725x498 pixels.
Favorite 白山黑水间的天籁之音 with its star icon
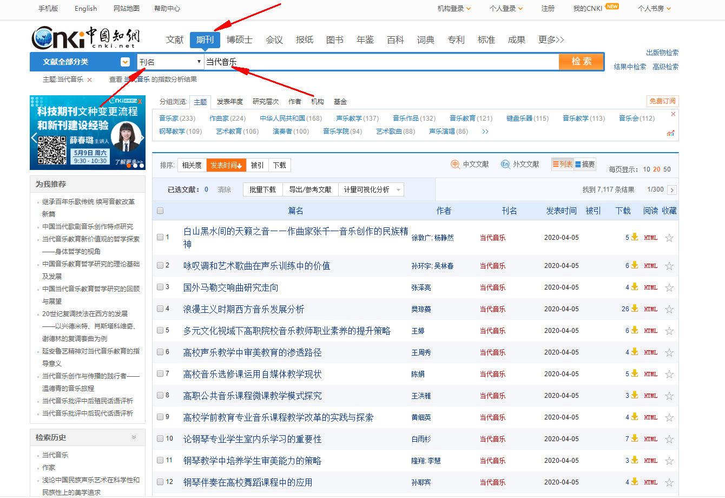pyautogui.click(x=669, y=238)
